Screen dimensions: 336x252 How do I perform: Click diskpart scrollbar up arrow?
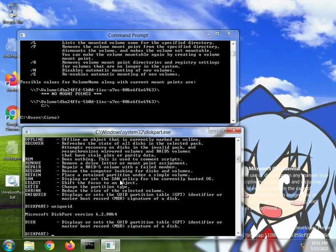click(x=238, y=140)
